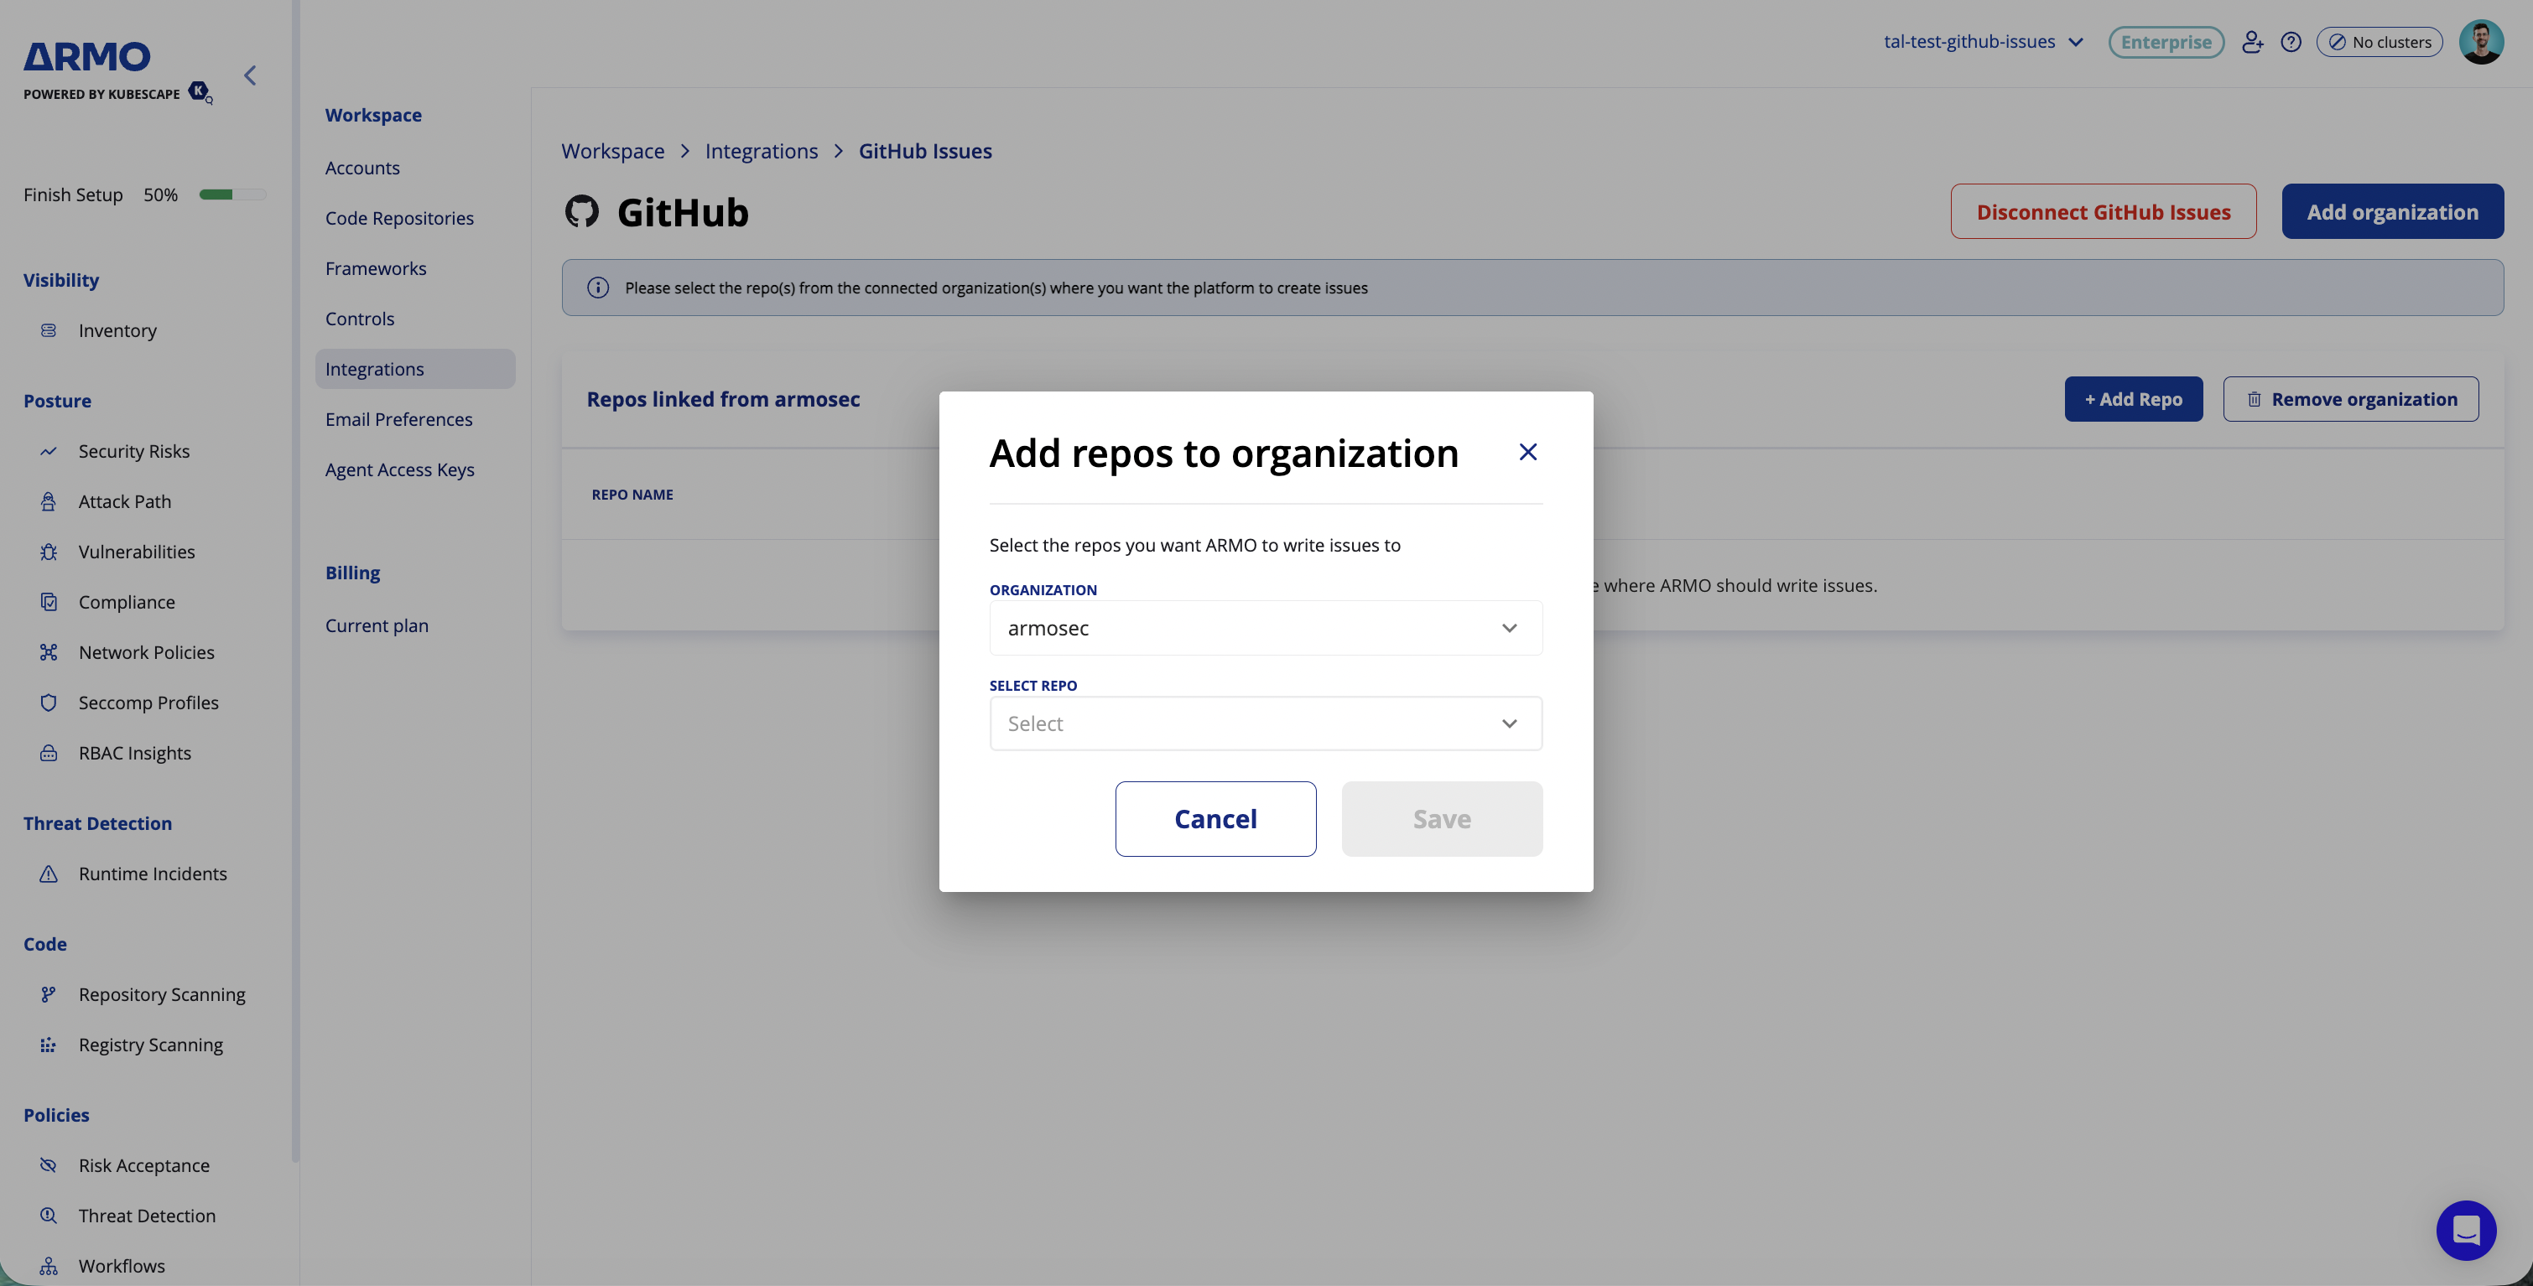Open Registry Scanning page
2533x1286 pixels.
pos(150,1044)
